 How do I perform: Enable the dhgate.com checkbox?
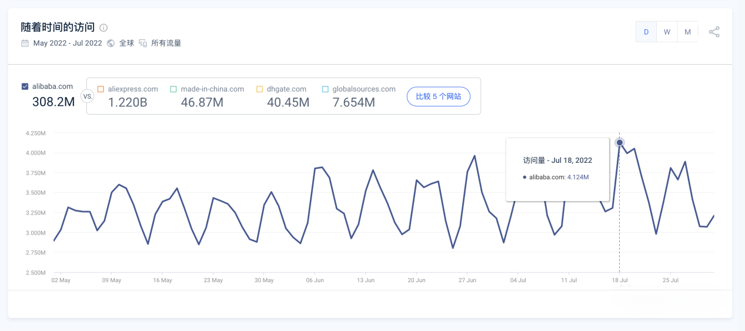pos(259,89)
